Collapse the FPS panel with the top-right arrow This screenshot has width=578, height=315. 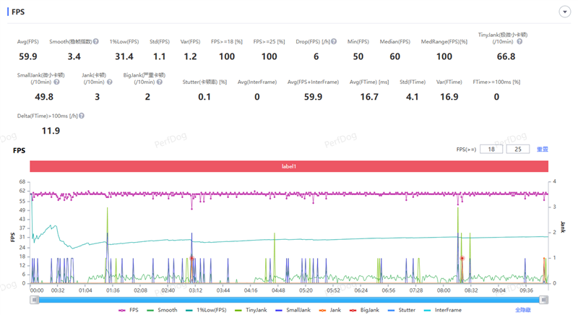pos(564,12)
